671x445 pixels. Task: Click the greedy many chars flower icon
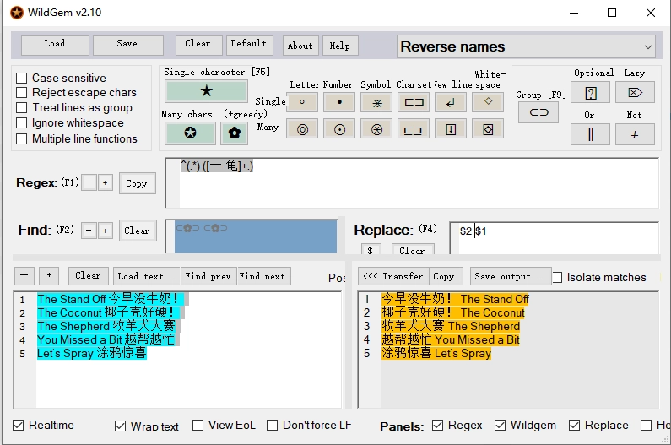click(x=234, y=133)
